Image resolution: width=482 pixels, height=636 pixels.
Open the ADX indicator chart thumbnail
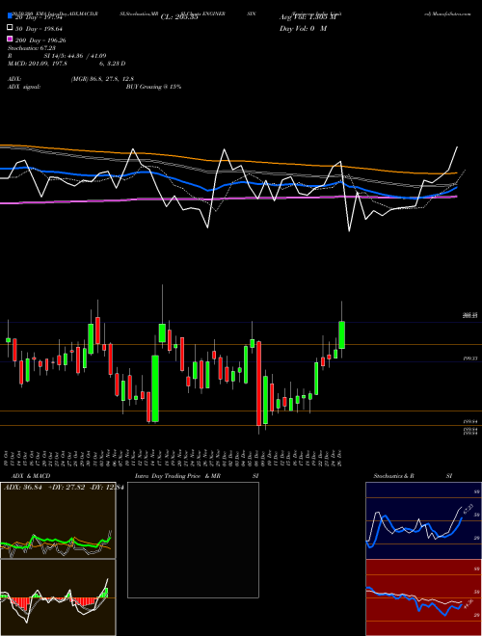point(58,520)
